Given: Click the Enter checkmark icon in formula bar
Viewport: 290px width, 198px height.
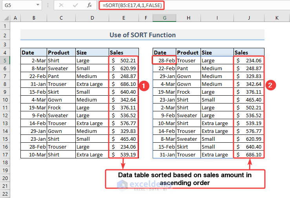Looking at the screenshot, I should coord(75,5).
